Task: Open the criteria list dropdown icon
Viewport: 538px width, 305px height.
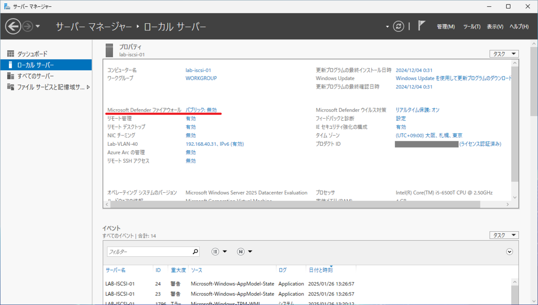Action: (220, 252)
